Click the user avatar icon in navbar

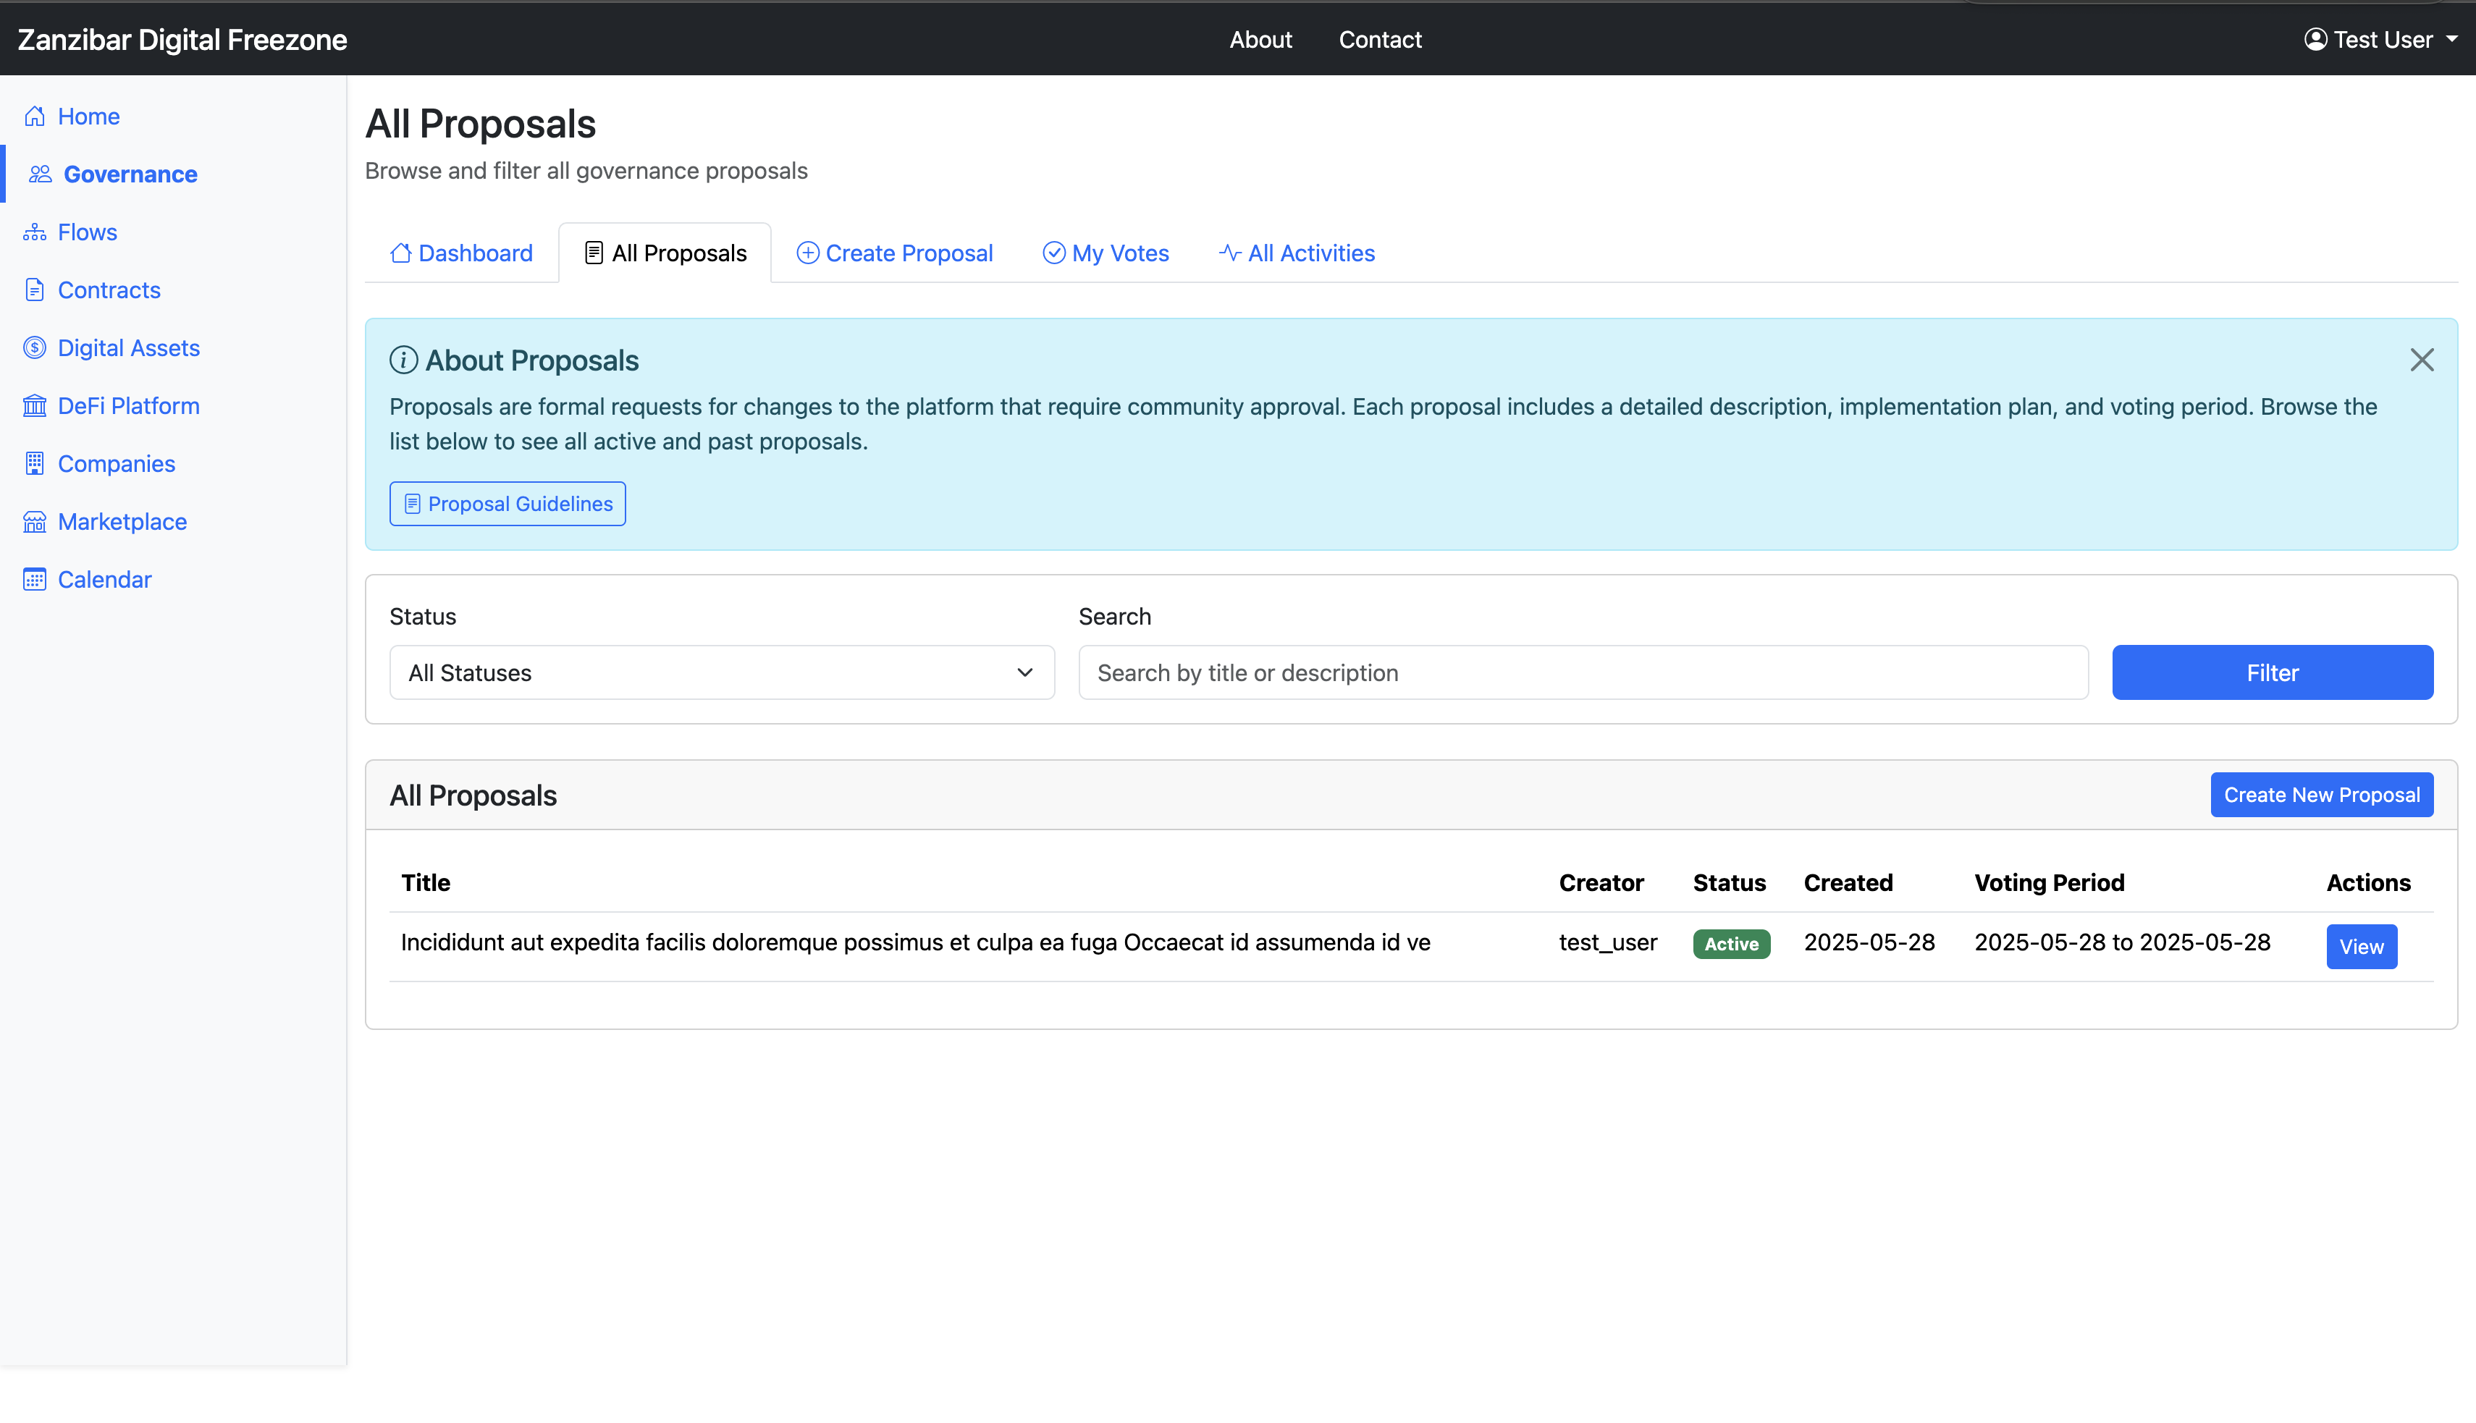point(2316,39)
